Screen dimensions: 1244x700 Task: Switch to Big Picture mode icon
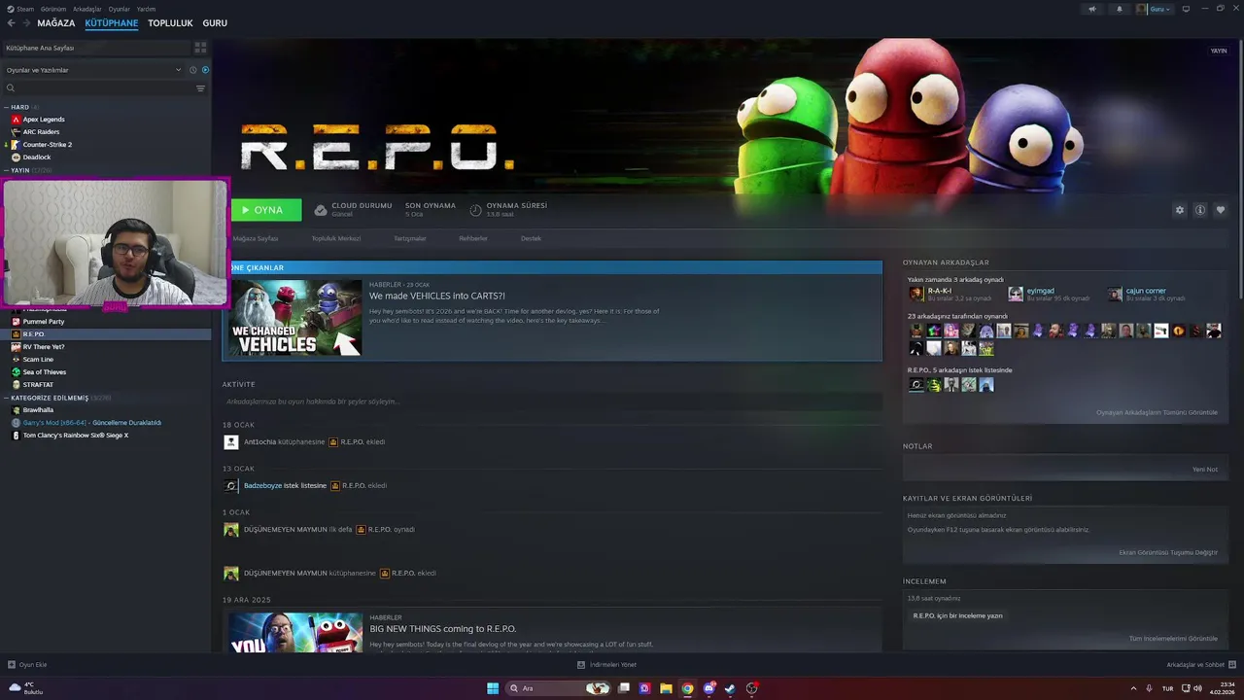point(1186,9)
